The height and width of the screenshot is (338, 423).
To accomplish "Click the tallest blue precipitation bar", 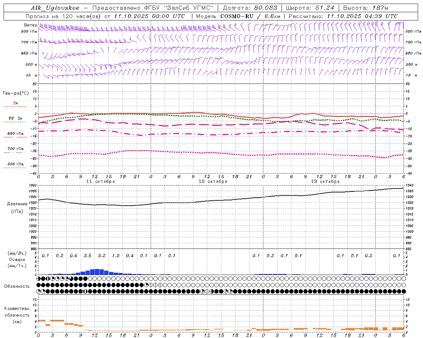I will click(97, 272).
